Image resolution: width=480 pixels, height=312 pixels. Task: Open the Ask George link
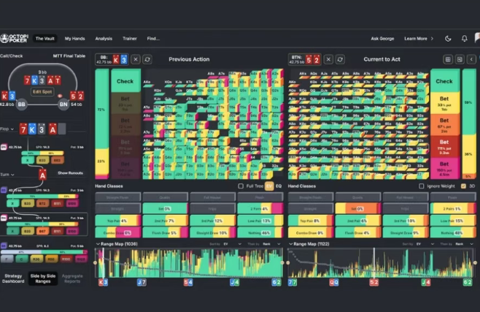pos(383,39)
